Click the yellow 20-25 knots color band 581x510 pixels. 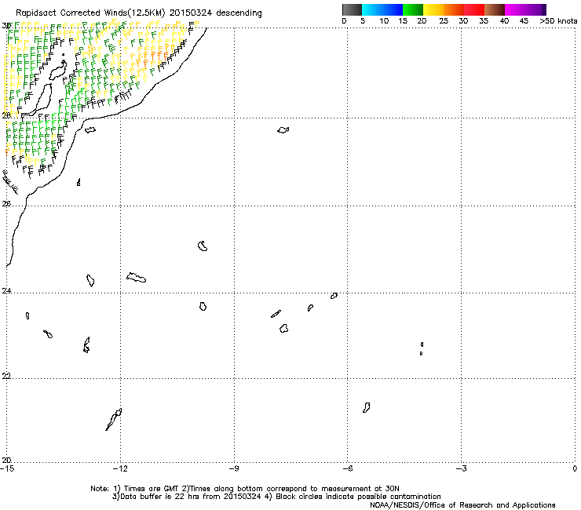(x=433, y=9)
